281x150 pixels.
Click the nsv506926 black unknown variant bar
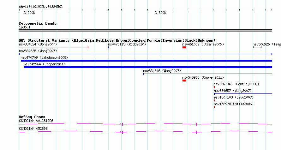coord(257,47)
